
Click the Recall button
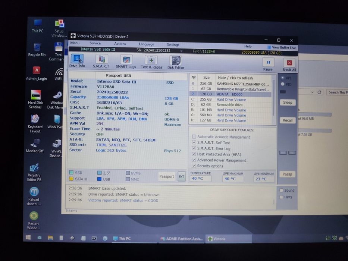[288, 120]
